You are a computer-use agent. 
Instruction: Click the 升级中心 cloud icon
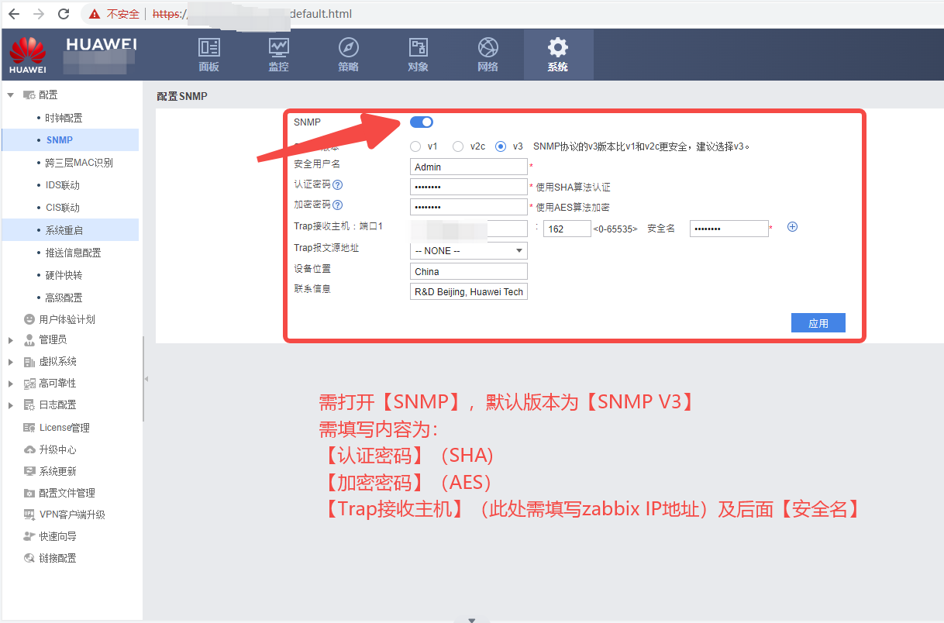click(x=29, y=449)
